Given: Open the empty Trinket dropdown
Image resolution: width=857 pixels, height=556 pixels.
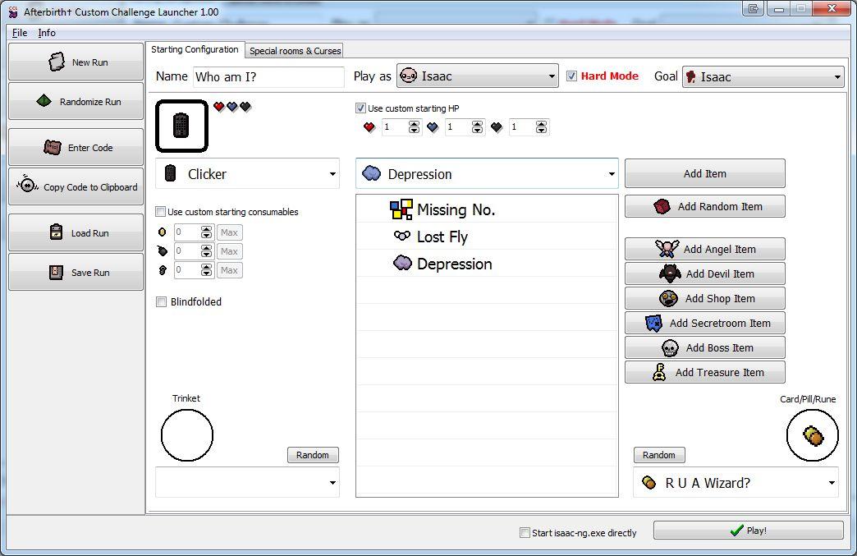Looking at the screenshot, I should click(x=248, y=482).
